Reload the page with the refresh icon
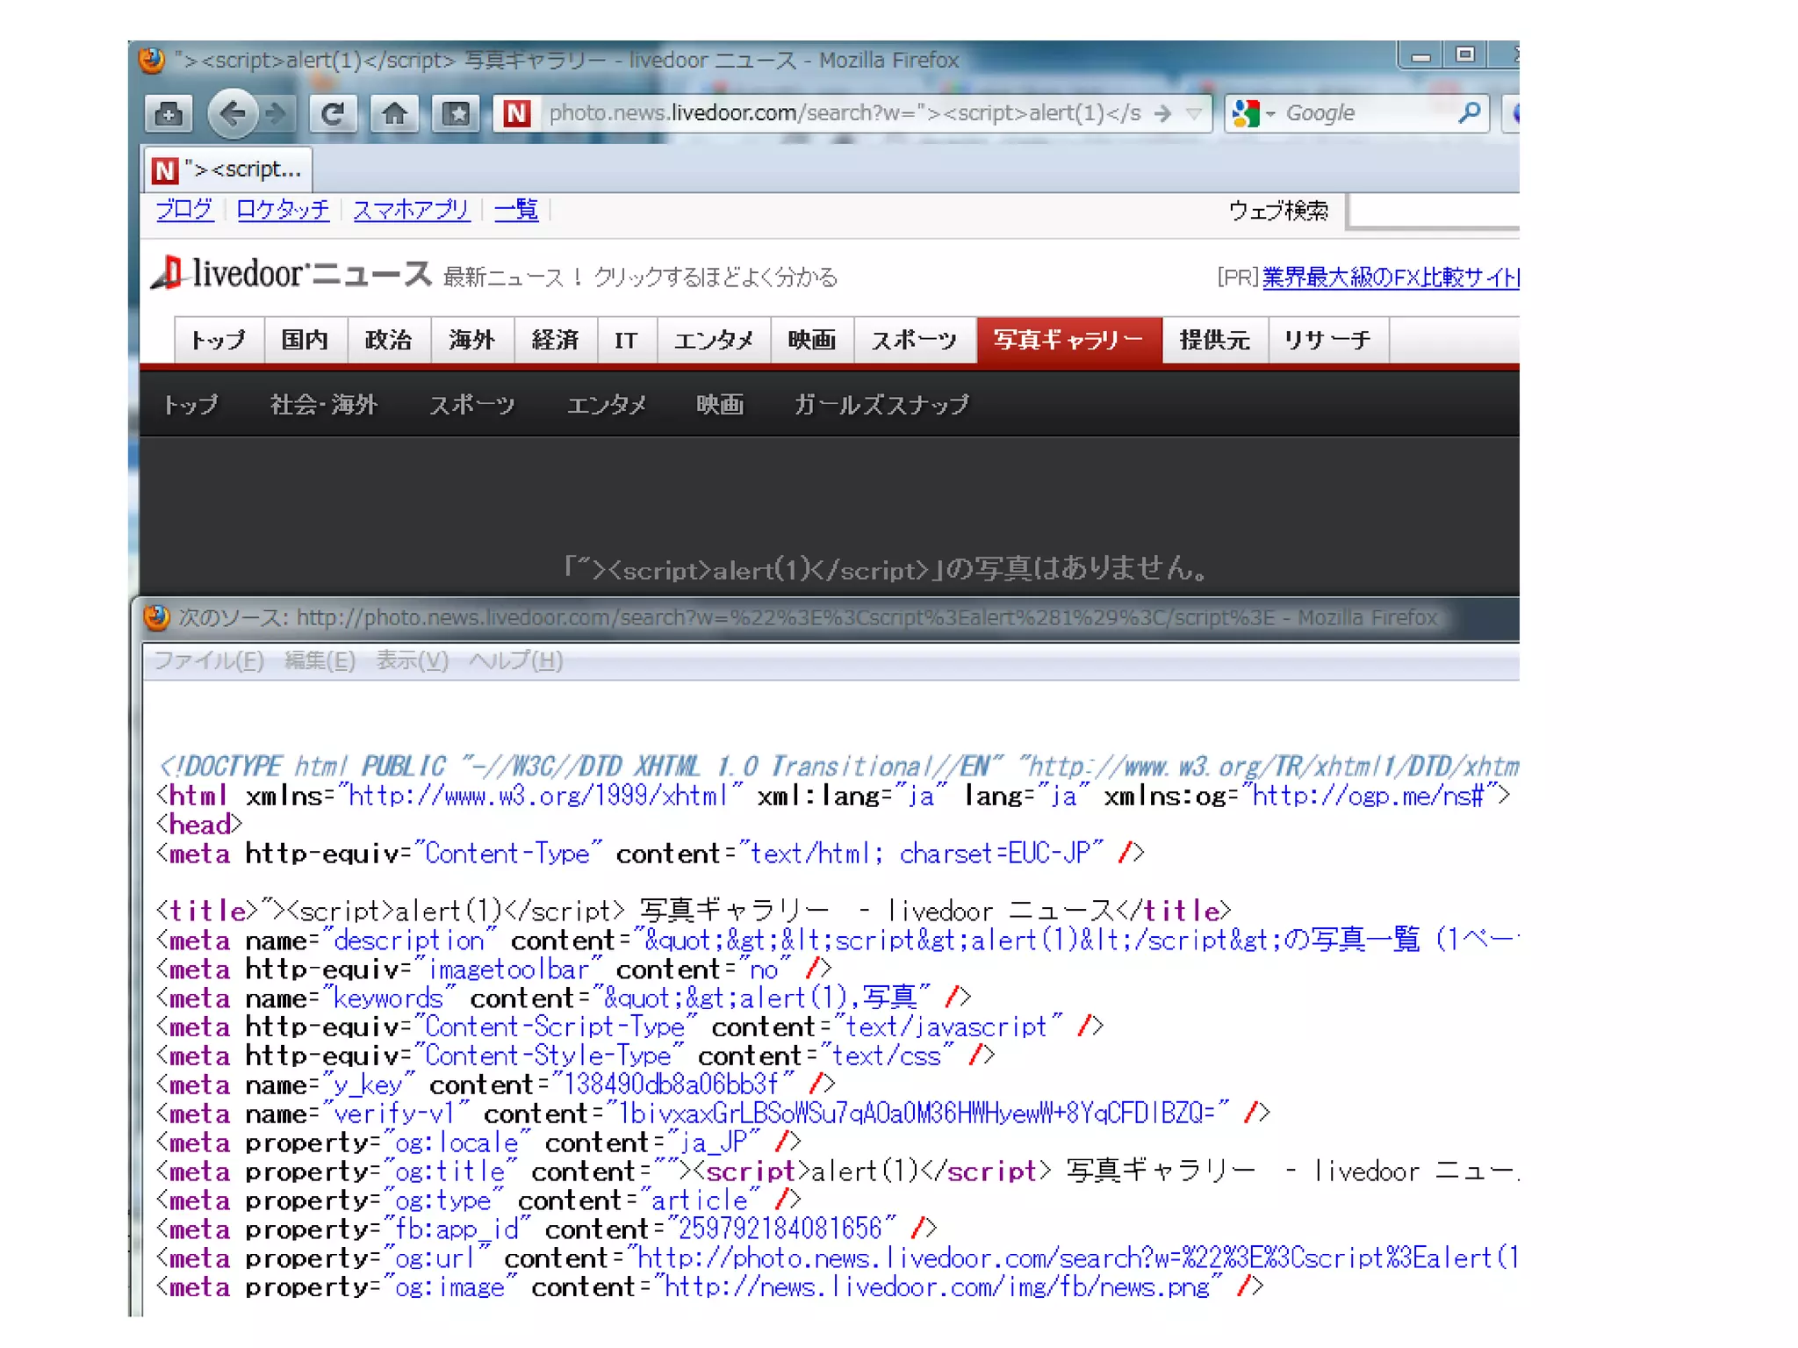Screen dimensions: 1798x1348 [x=333, y=113]
